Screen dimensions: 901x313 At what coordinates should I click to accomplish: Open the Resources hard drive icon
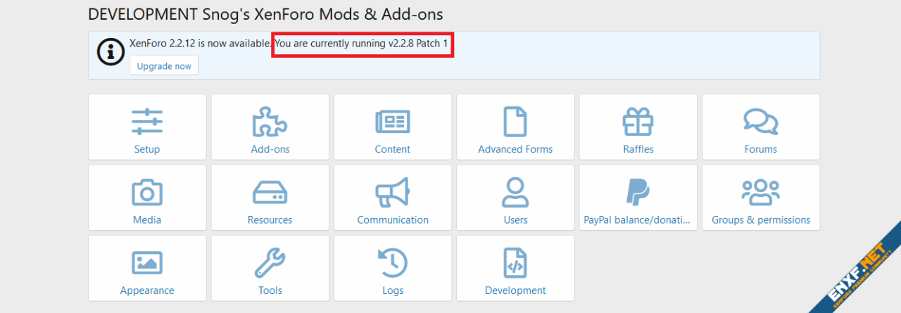(270, 192)
